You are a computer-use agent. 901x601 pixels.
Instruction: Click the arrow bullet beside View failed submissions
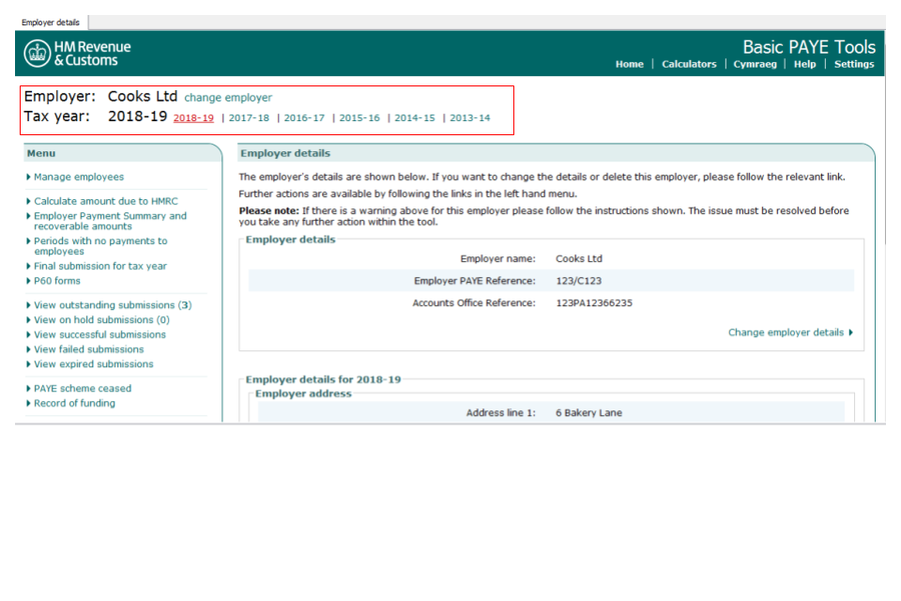[x=28, y=349]
